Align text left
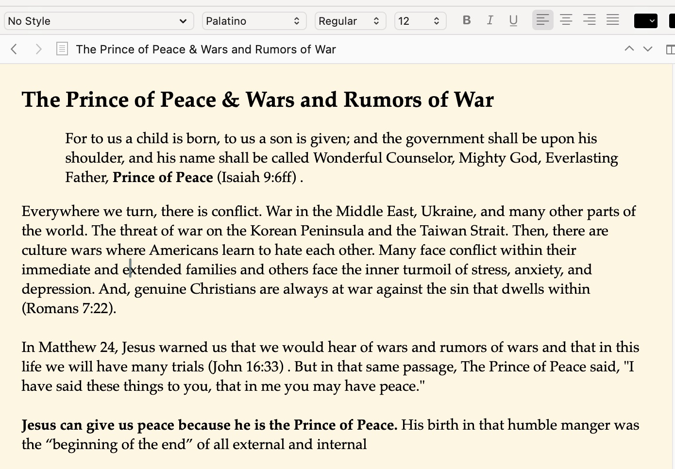The image size is (675, 469). coord(542,20)
